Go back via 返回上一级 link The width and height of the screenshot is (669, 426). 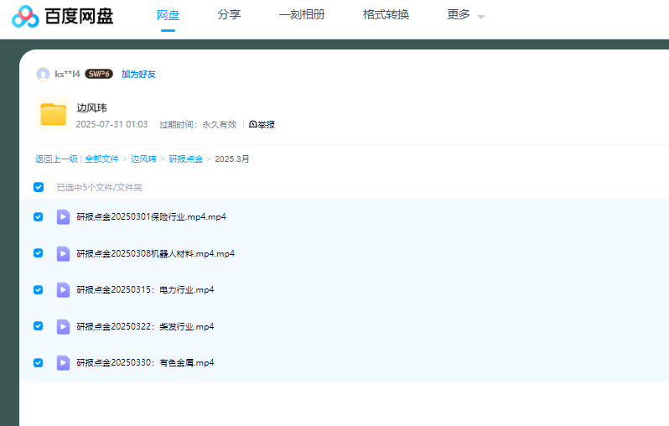point(56,158)
